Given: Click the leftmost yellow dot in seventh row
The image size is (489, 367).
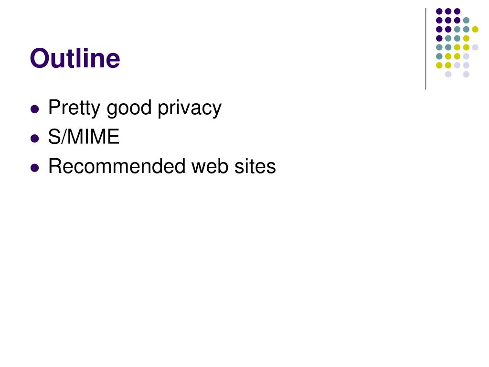Looking at the screenshot, I should pyautogui.click(x=439, y=65).
